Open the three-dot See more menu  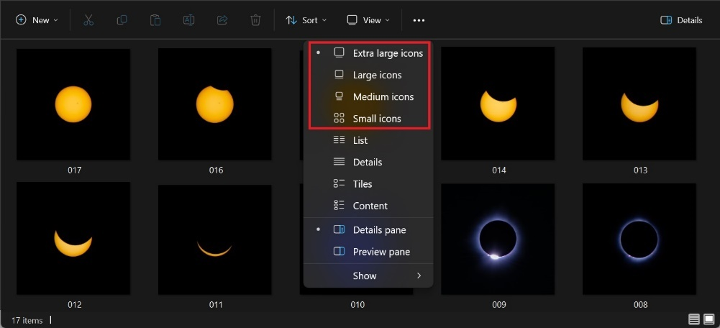(x=419, y=20)
